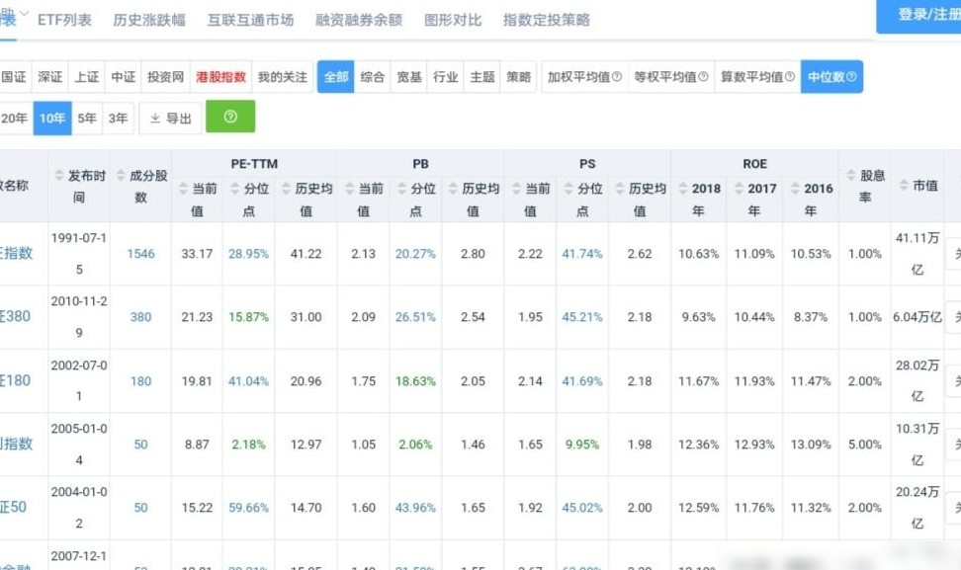Image resolution: width=961 pixels, height=570 pixels.
Task: Click help icon beside 中位数
Action: point(851,76)
